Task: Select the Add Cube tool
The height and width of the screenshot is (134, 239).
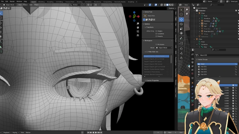Action: (x=181, y=44)
